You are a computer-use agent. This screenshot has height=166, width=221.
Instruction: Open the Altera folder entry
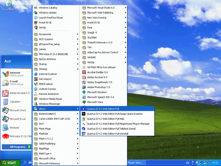point(56,109)
